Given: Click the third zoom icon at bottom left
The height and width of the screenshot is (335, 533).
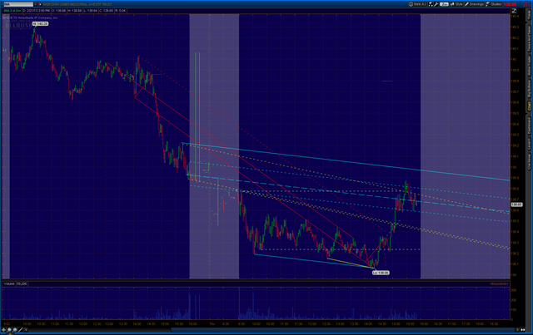Looking at the screenshot, I should pos(15,329).
